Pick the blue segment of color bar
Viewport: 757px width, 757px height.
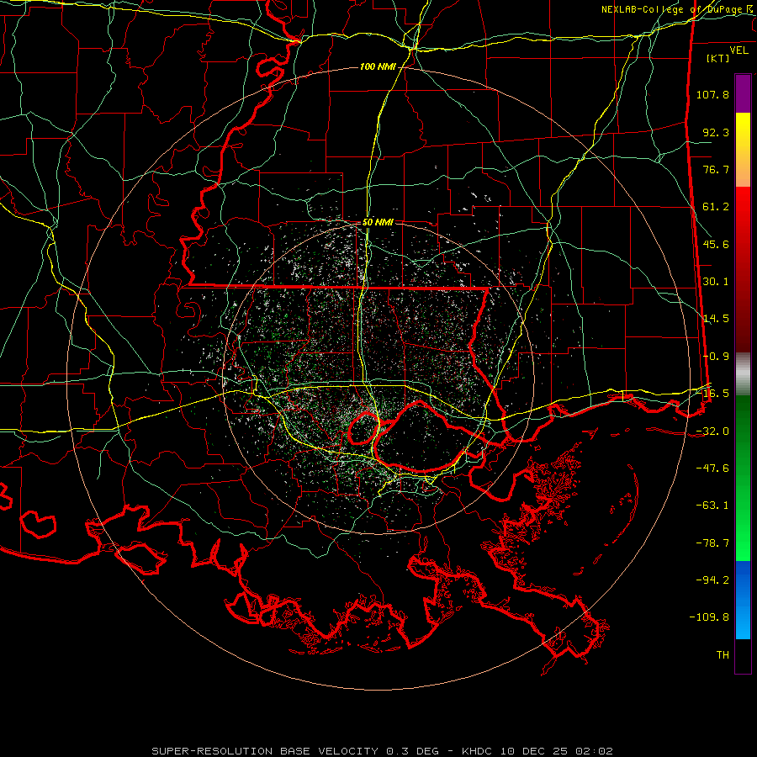[743, 600]
